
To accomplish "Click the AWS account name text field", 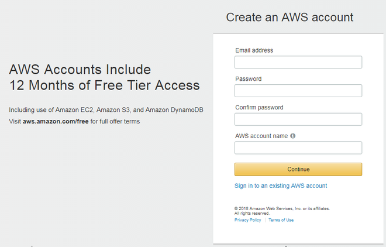I will point(298,147).
